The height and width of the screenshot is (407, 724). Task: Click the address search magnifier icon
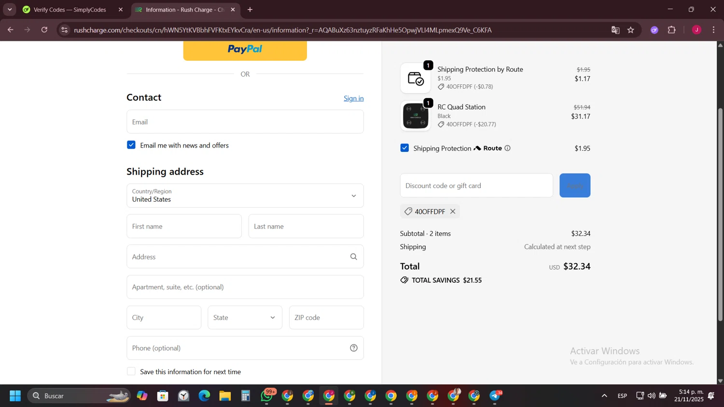pos(354,257)
